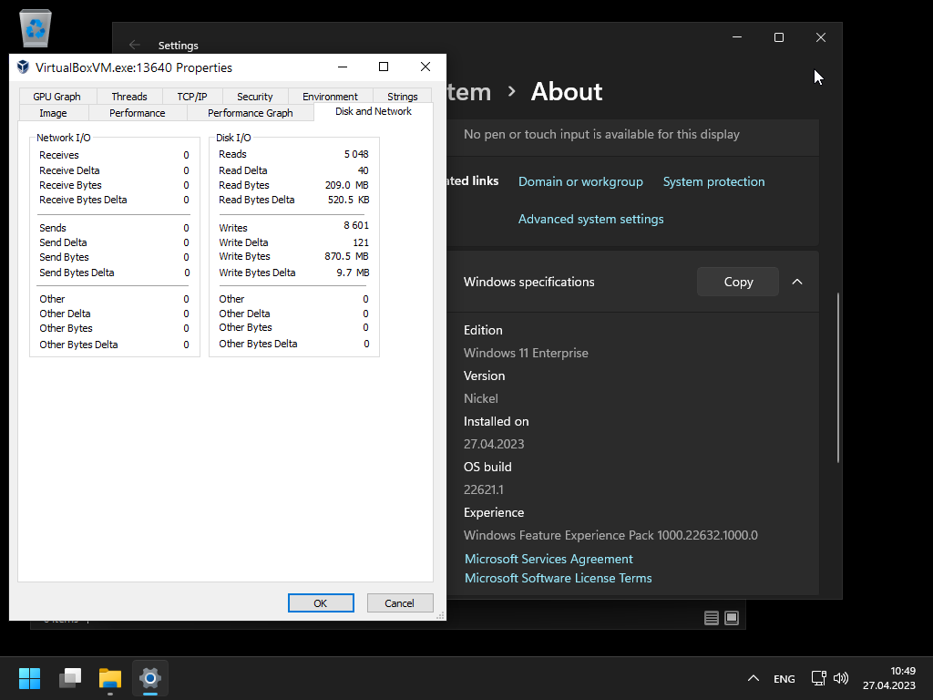Switch to details view in Explorer window
Screen dimensions: 933x700
coord(711,618)
